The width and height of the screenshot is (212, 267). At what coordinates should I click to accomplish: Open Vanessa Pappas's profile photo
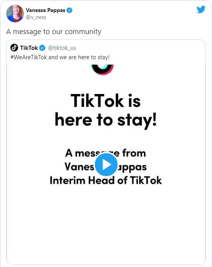(x=15, y=14)
